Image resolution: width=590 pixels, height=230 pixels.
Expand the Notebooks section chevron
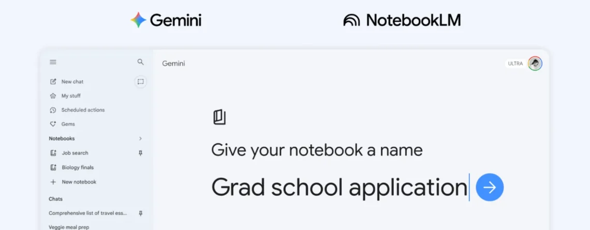tap(140, 139)
